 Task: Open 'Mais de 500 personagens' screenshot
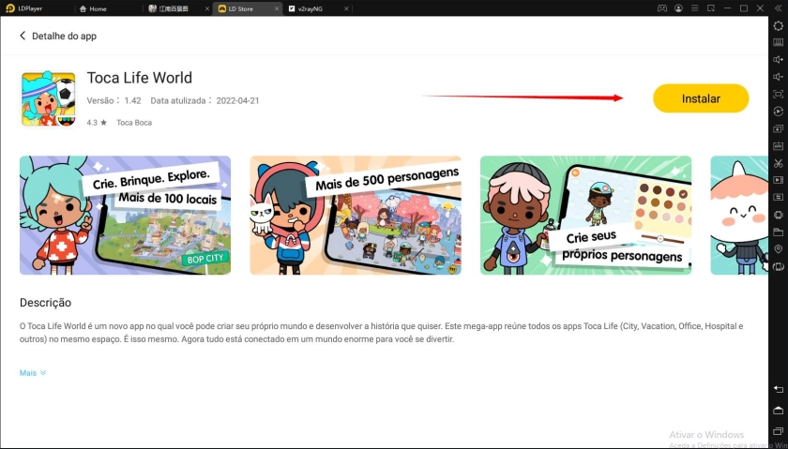coord(356,215)
